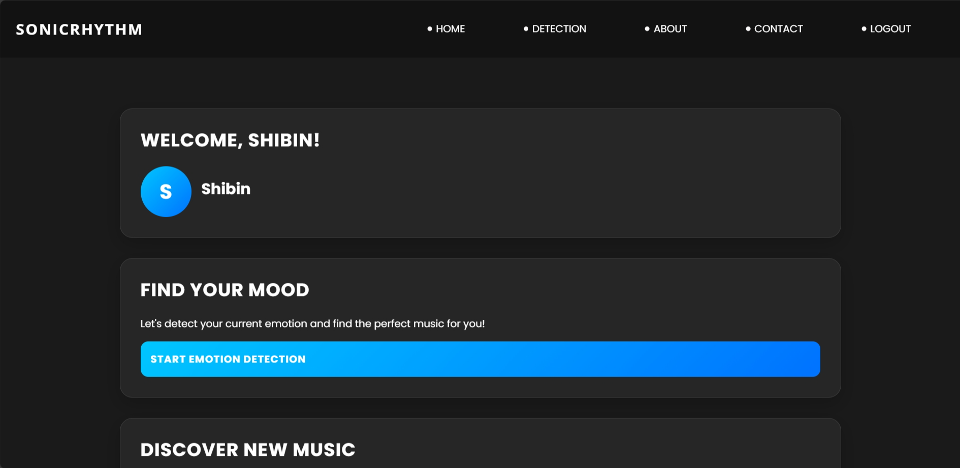This screenshot has height=468, width=960.
Task: Click the bullet icon beside CONTACT
Action: tap(748, 29)
